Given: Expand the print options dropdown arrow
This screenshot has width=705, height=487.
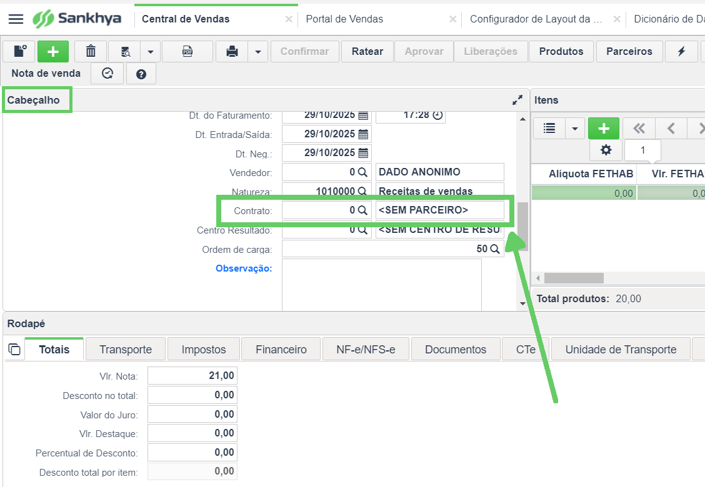Looking at the screenshot, I should (x=258, y=52).
